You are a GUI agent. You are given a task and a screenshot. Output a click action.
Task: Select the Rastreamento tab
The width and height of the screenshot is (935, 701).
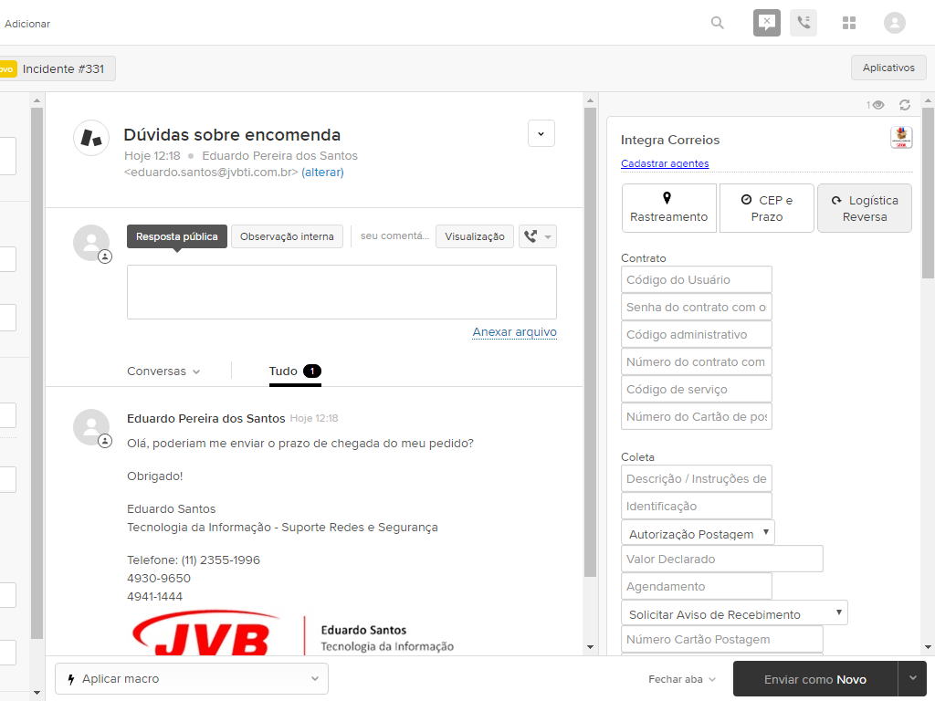tap(668, 208)
